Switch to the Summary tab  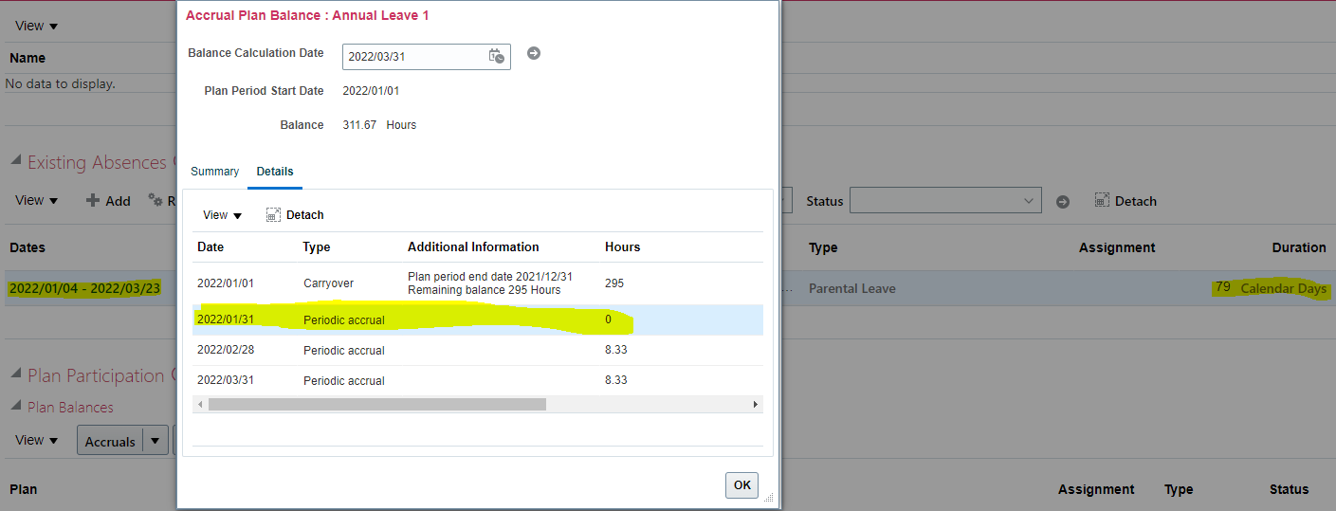(214, 172)
